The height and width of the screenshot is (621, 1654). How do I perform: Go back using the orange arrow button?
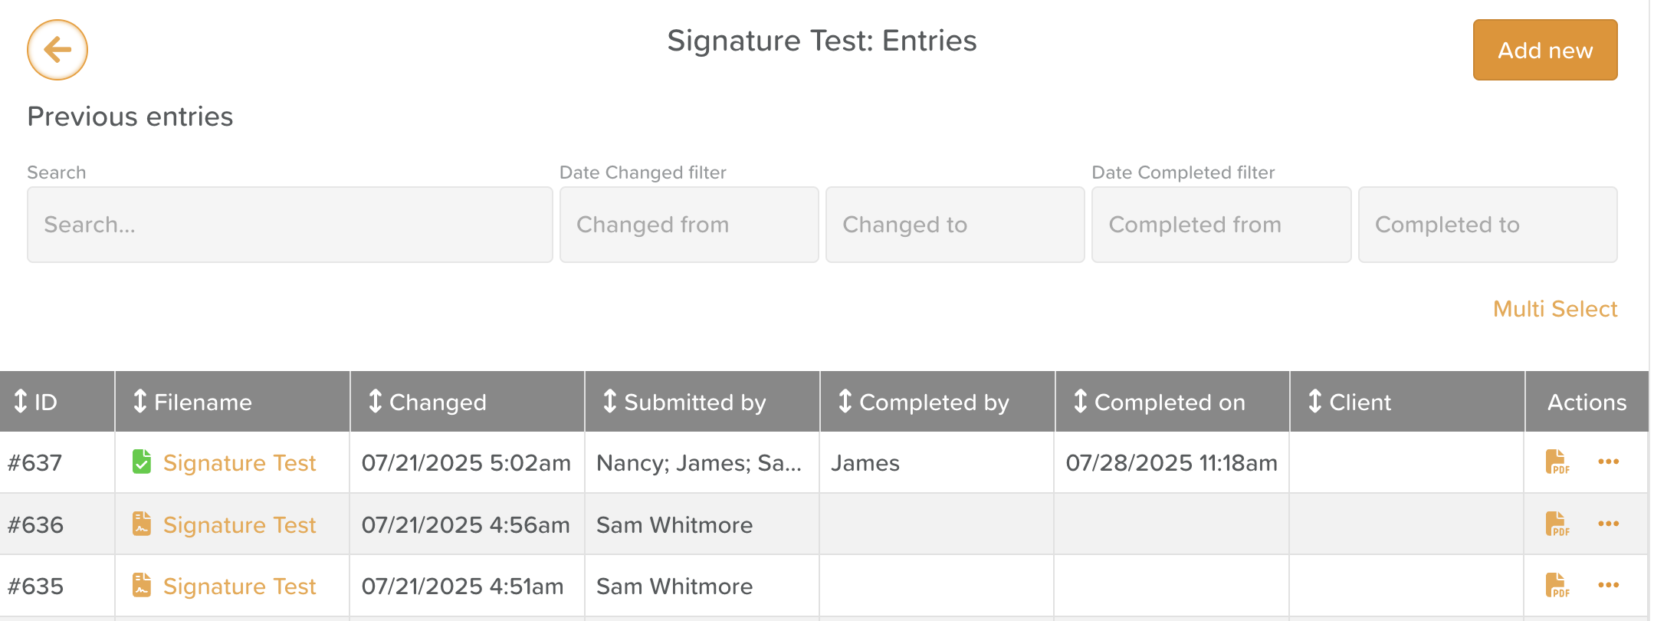(57, 50)
